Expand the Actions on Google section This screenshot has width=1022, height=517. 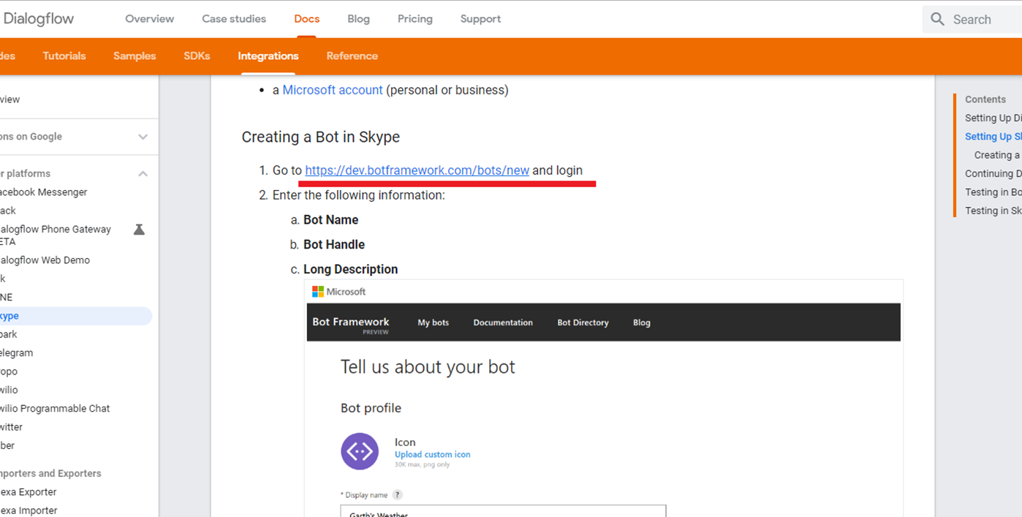143,137
